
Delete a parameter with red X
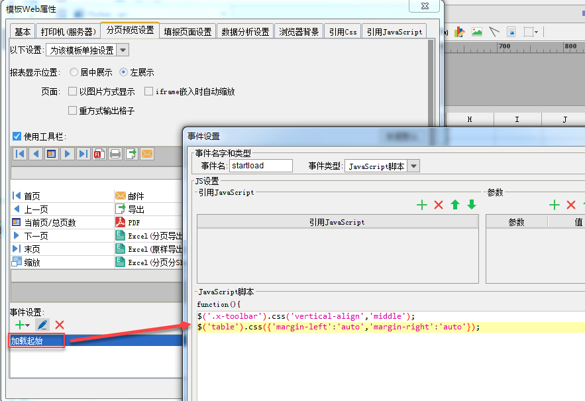(x=571, y=205)
